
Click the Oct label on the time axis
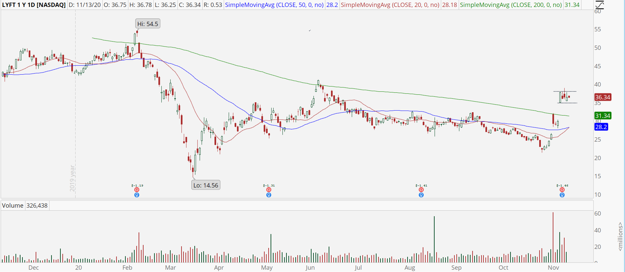click(x=504, y=267)
